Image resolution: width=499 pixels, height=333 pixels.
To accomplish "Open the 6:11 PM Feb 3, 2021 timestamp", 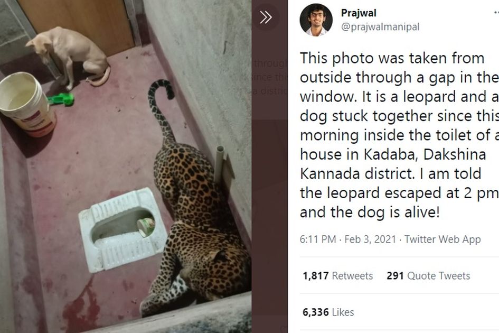I will 348,239.
